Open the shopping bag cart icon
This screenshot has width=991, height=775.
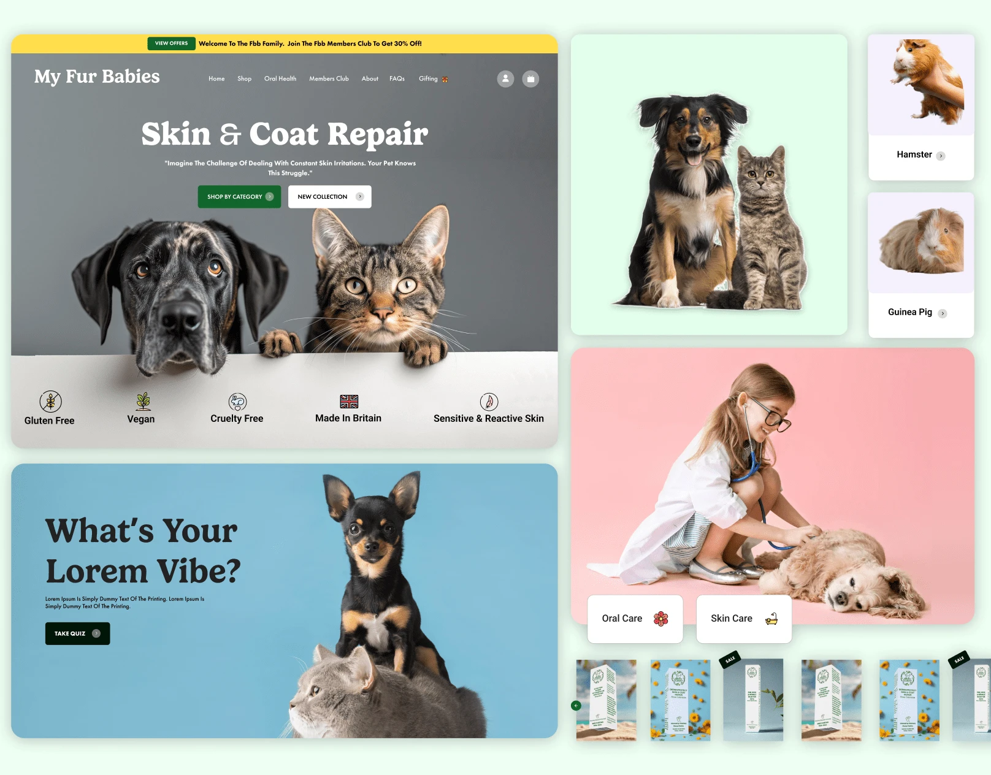530,78
